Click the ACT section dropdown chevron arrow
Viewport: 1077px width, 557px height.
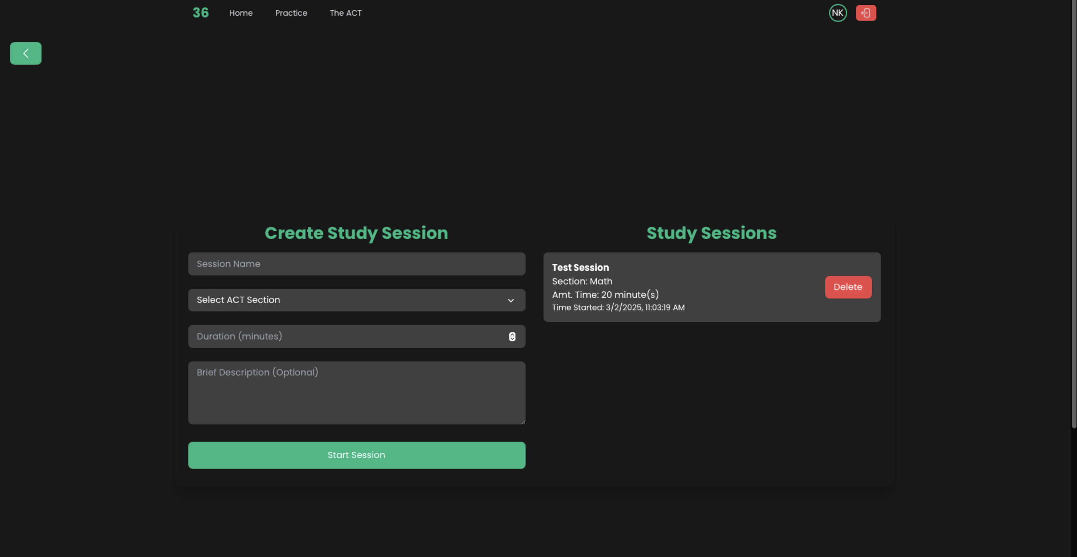click(x=511, y=301)
